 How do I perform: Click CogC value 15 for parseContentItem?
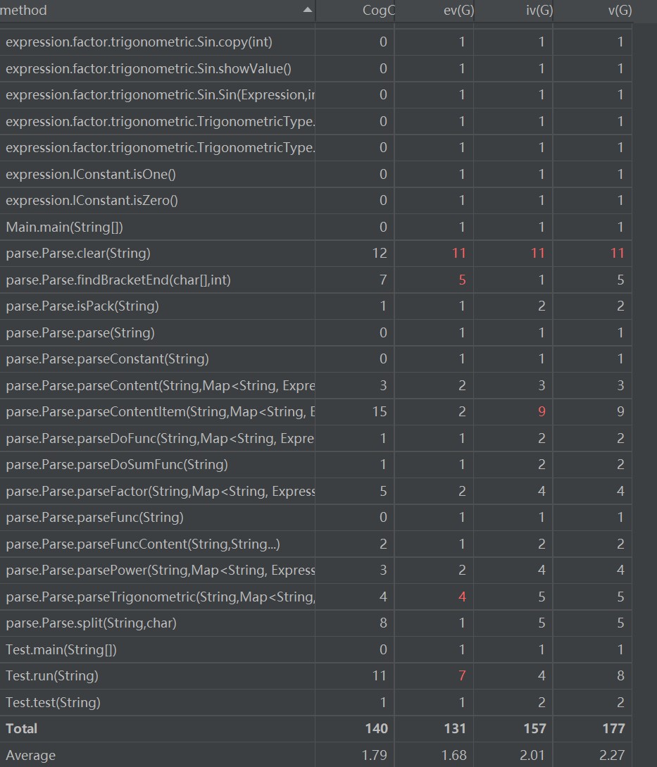(x=380, y=412)
